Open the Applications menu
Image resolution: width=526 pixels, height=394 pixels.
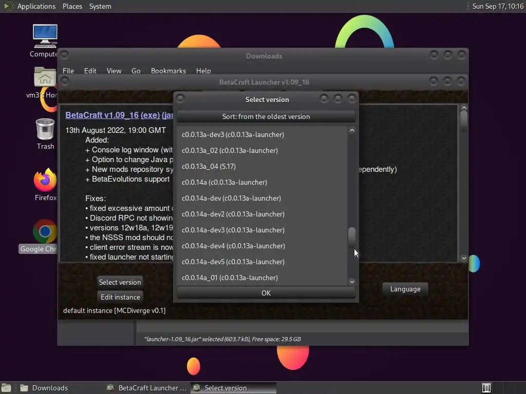point(36,6)
